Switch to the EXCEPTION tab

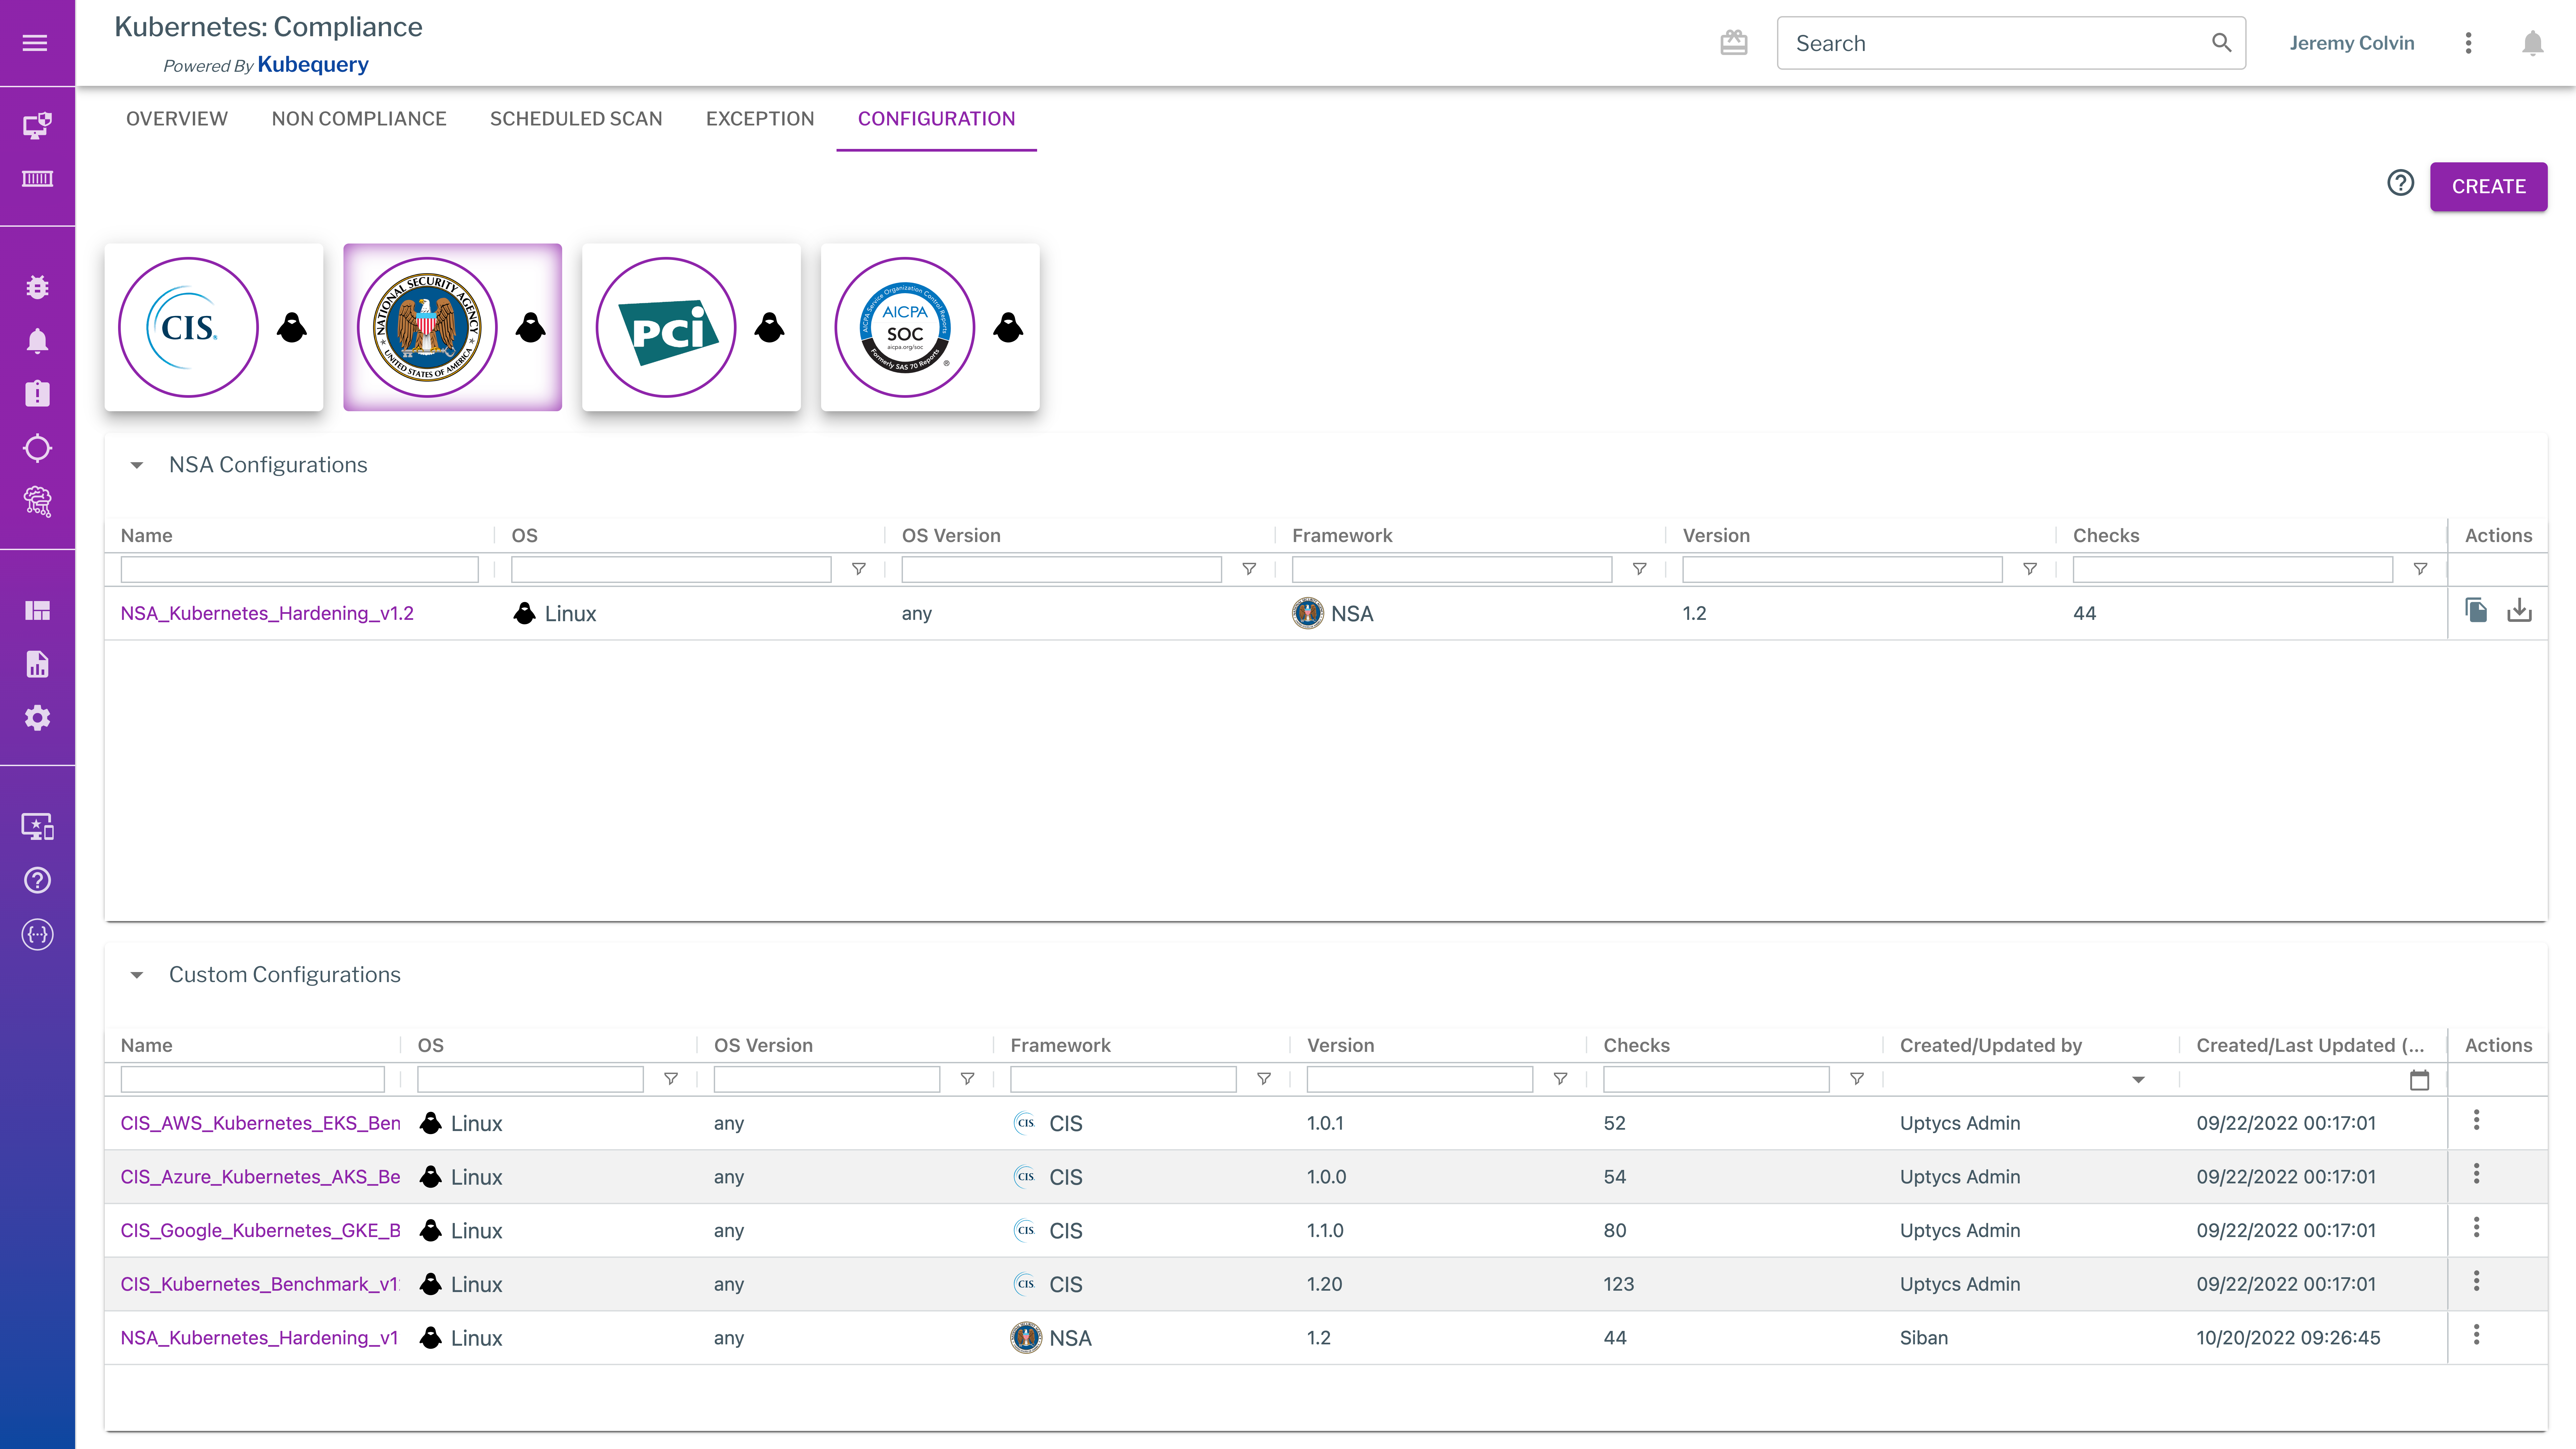click(760, 119)
